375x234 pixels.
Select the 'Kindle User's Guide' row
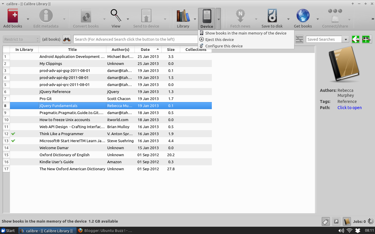click(111, 162)
